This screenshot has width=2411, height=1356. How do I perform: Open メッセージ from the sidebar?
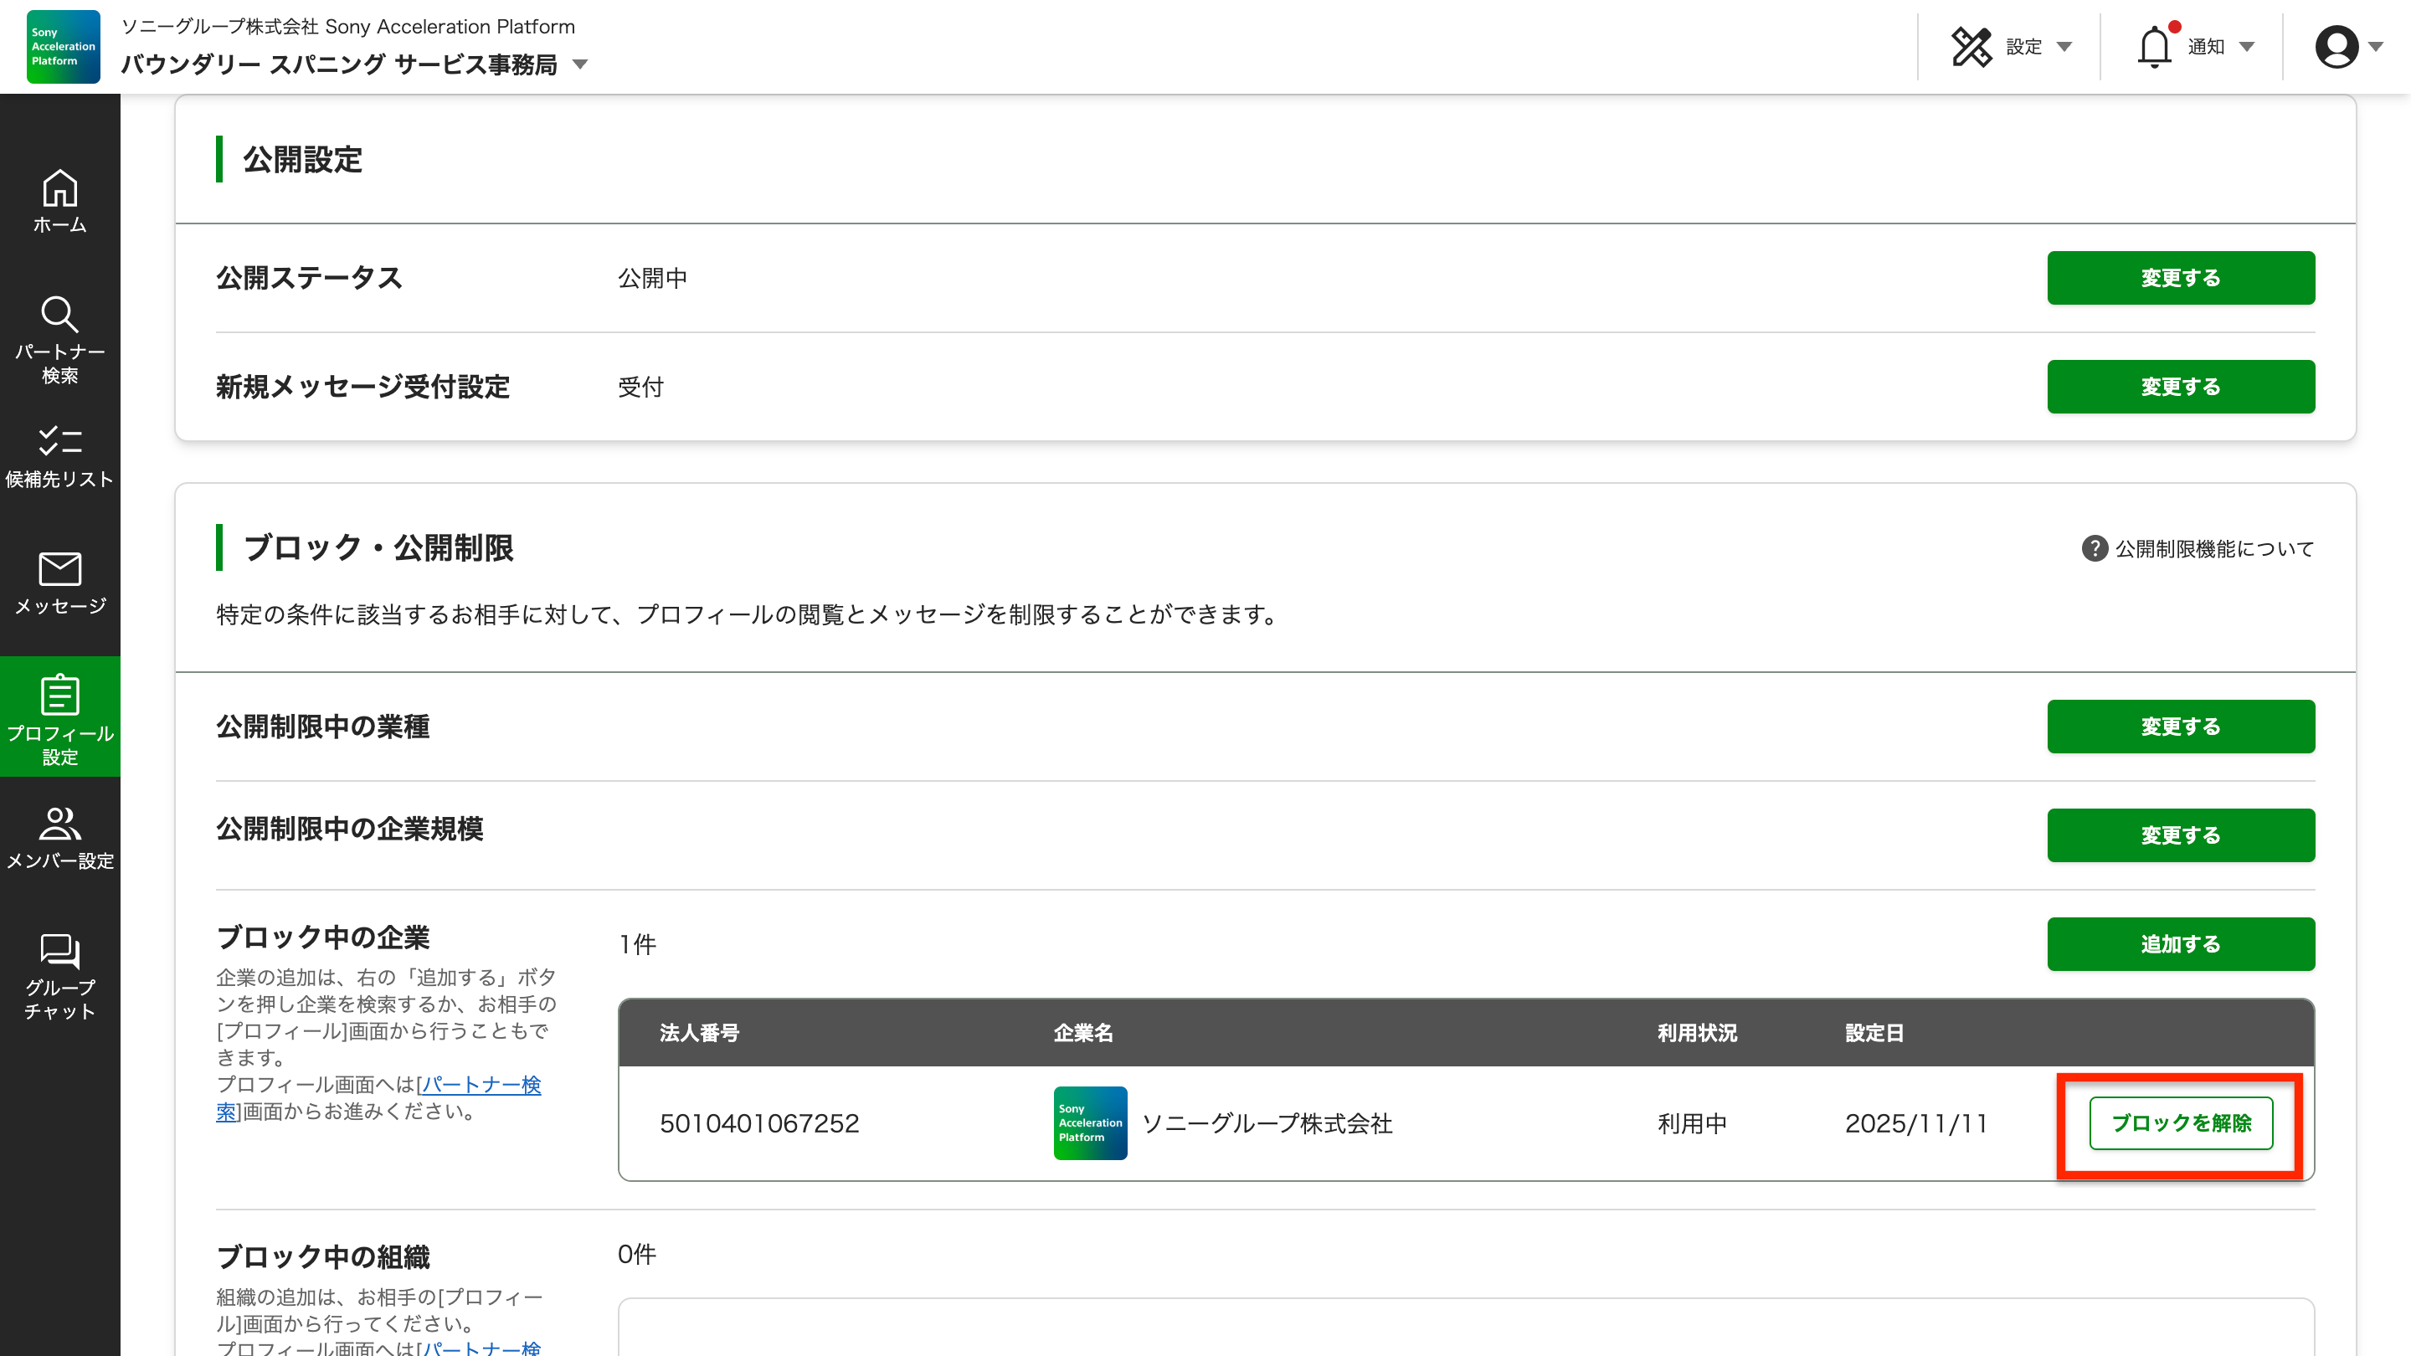(59, 585)
